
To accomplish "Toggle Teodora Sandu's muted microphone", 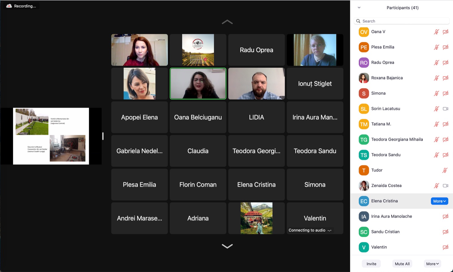I will coord(436,155).
